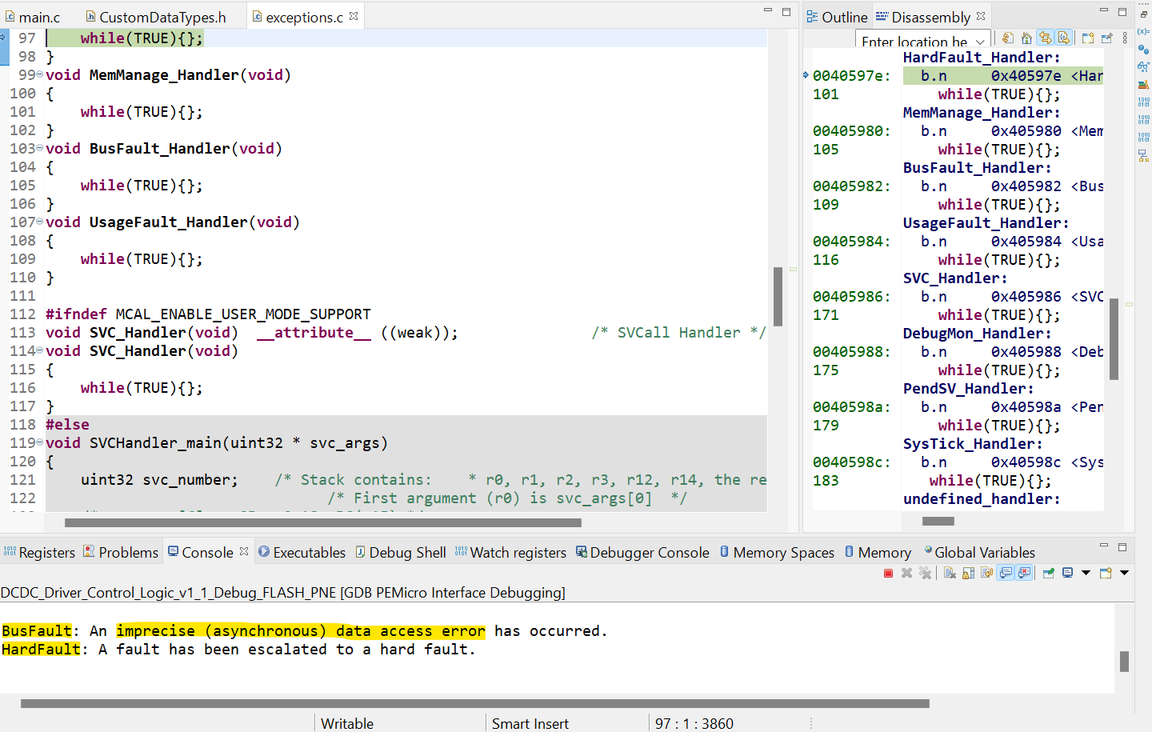Image resolution: width=1152 pixels, height=732 pixels.
Task: Open Variables view icon in right sidebar
Action: [x=1143, y=31]
